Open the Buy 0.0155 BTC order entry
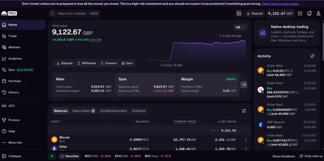The height and width of the screenshot is (161, 324). point(286,70)
